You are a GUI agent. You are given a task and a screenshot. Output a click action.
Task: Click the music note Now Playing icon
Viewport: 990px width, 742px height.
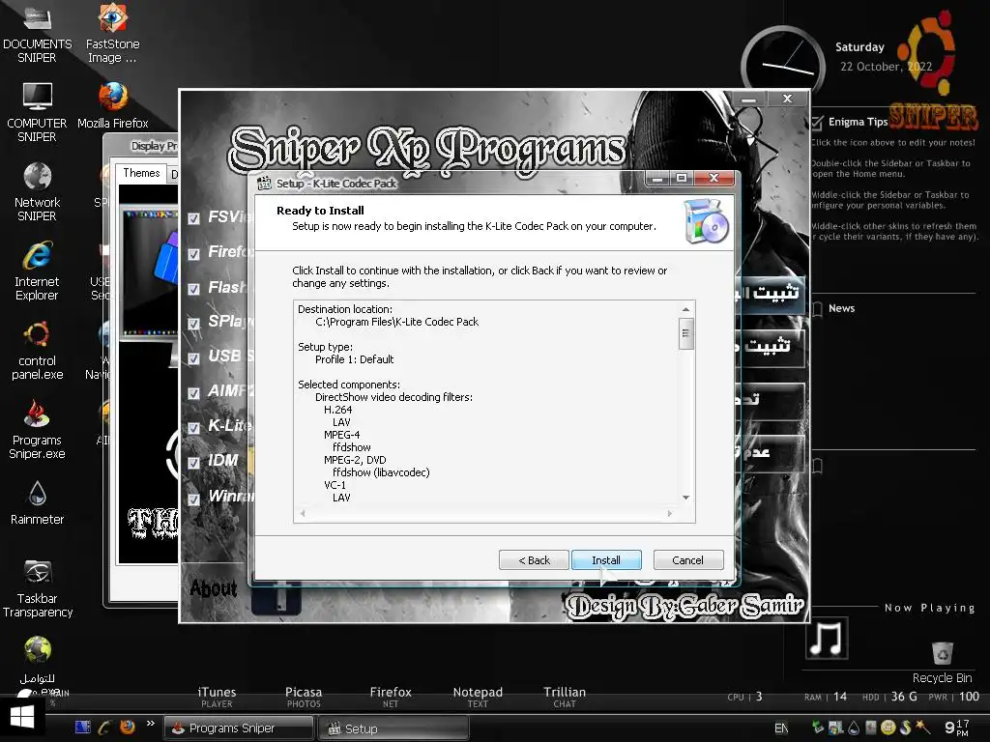pos(827,639)
